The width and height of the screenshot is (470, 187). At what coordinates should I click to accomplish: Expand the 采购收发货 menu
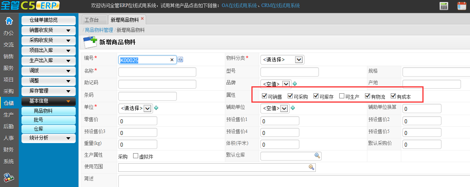[x=48, y=40]
